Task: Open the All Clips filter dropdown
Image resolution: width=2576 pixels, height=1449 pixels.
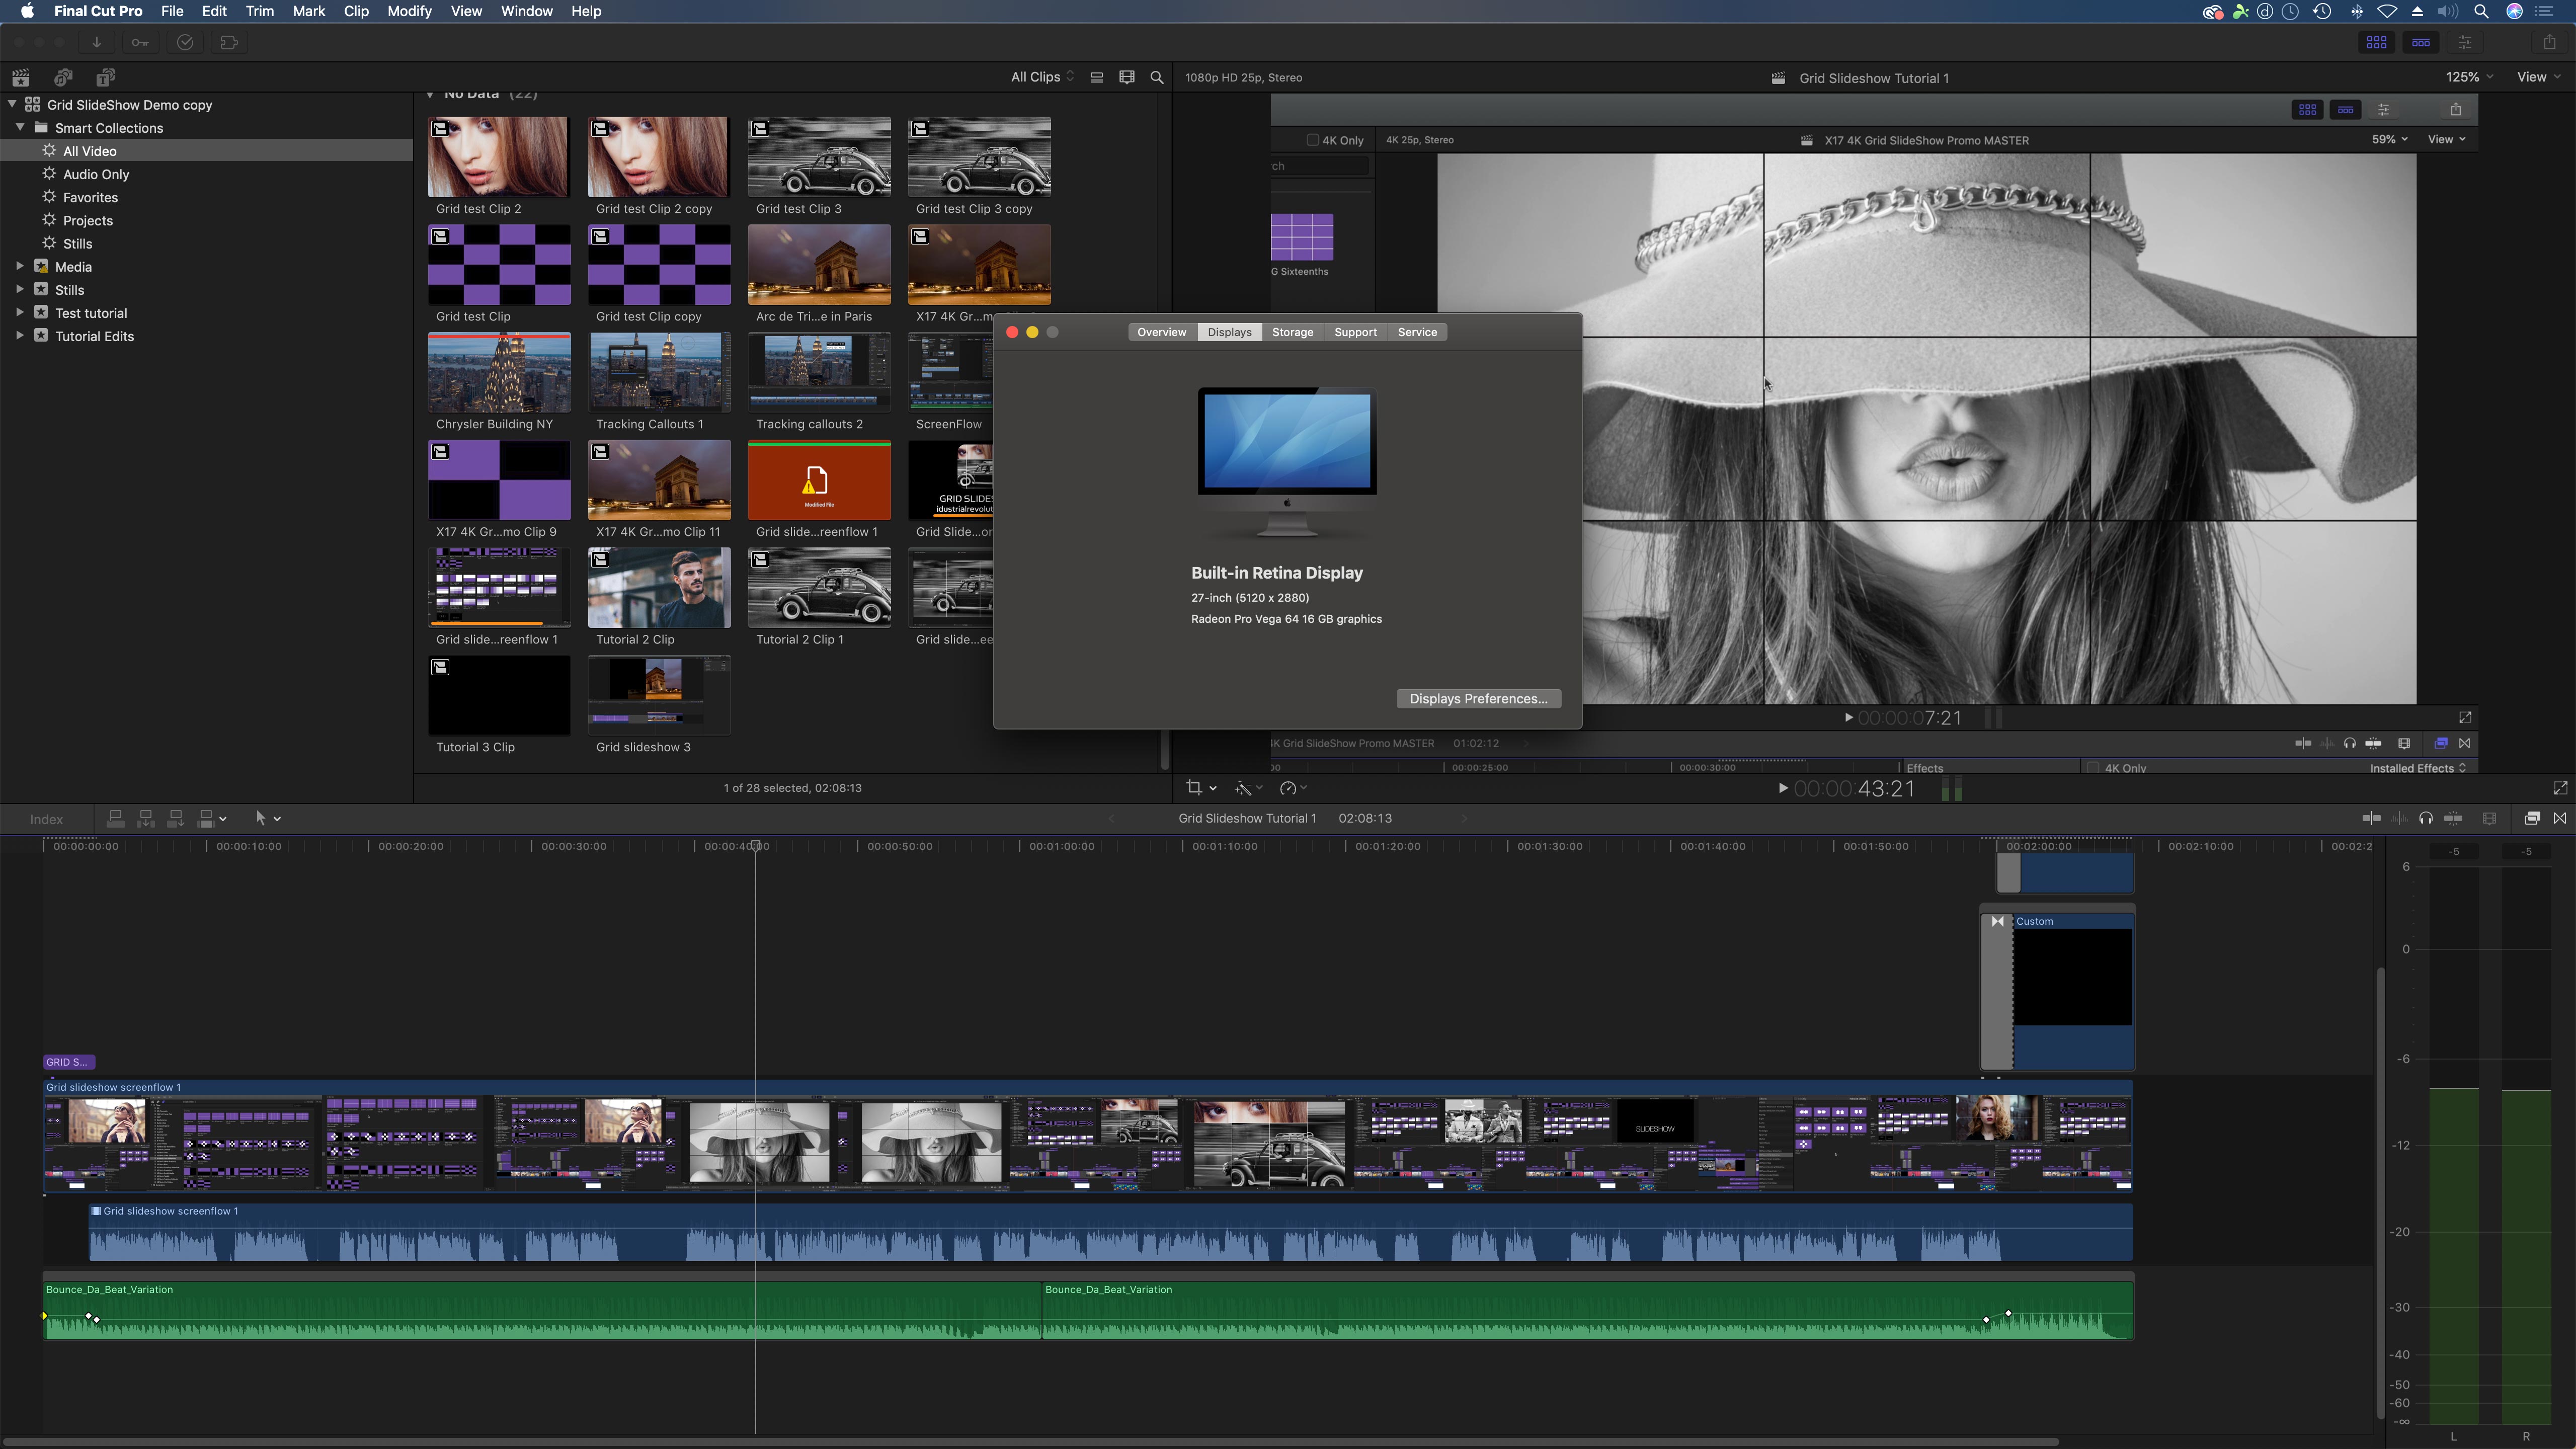Action: click(1042, 77)
